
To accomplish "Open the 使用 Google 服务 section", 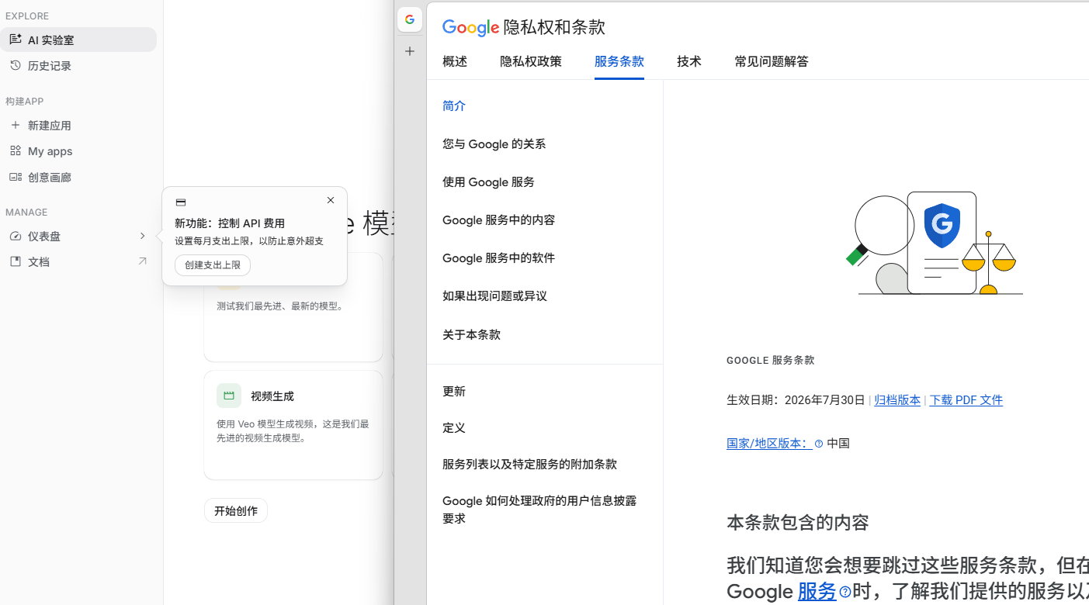I will (x=489, y=182).
